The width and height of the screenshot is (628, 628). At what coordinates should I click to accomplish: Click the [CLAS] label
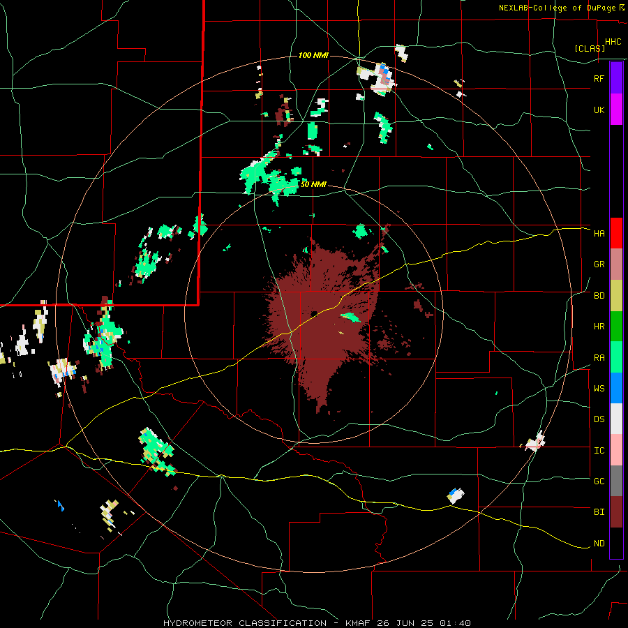tap(590, 48)
